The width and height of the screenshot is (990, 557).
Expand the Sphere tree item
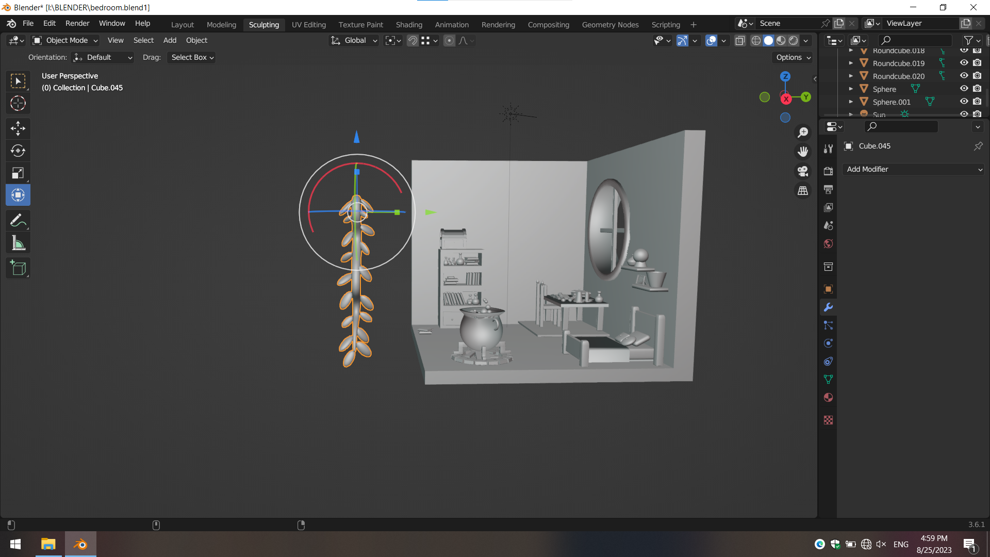851,89
